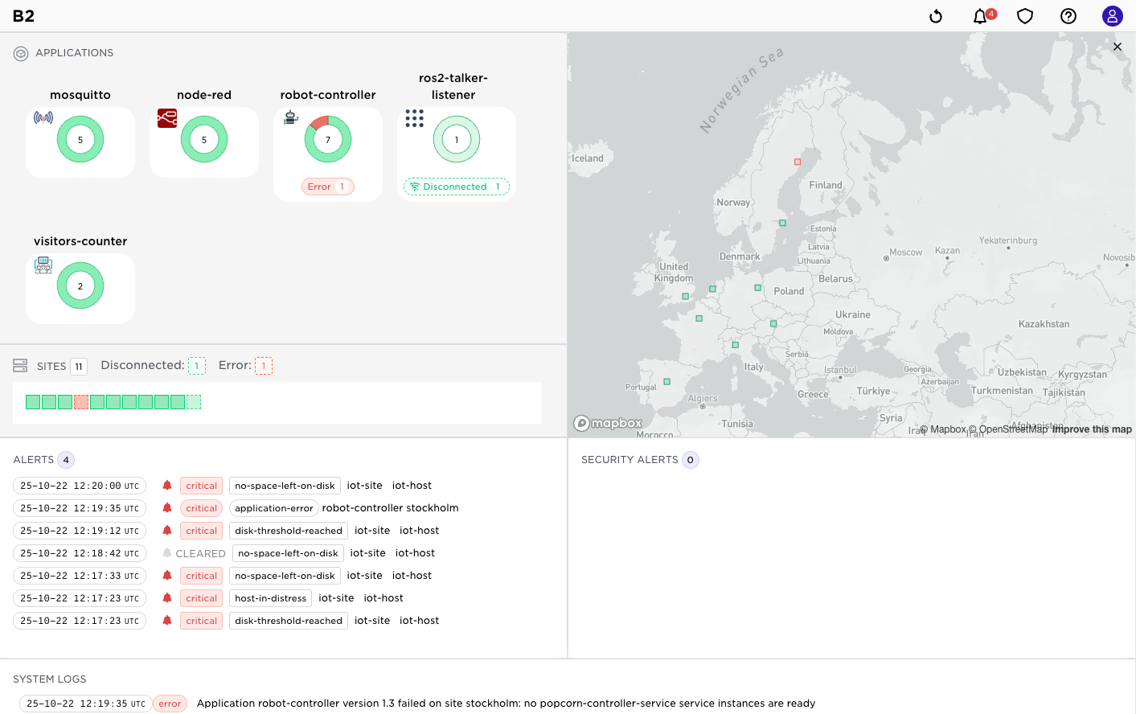Open the application-error alert tag
The width and height of the screenshot is (1136, 714).
[273, 508]
